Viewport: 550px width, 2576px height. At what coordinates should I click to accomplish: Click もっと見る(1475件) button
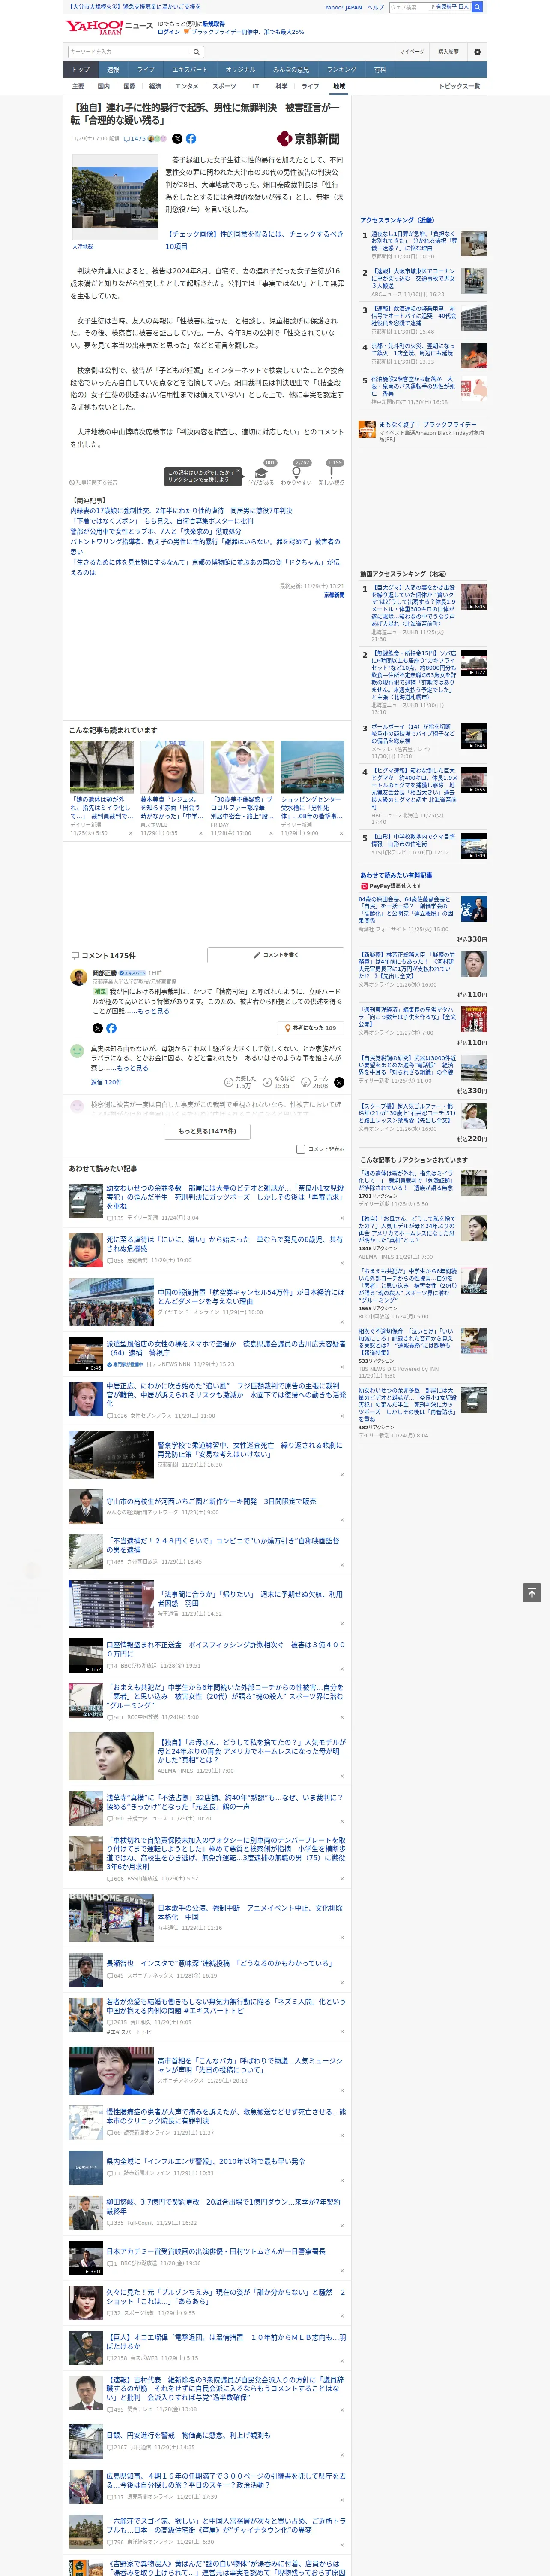point(208,1131)
